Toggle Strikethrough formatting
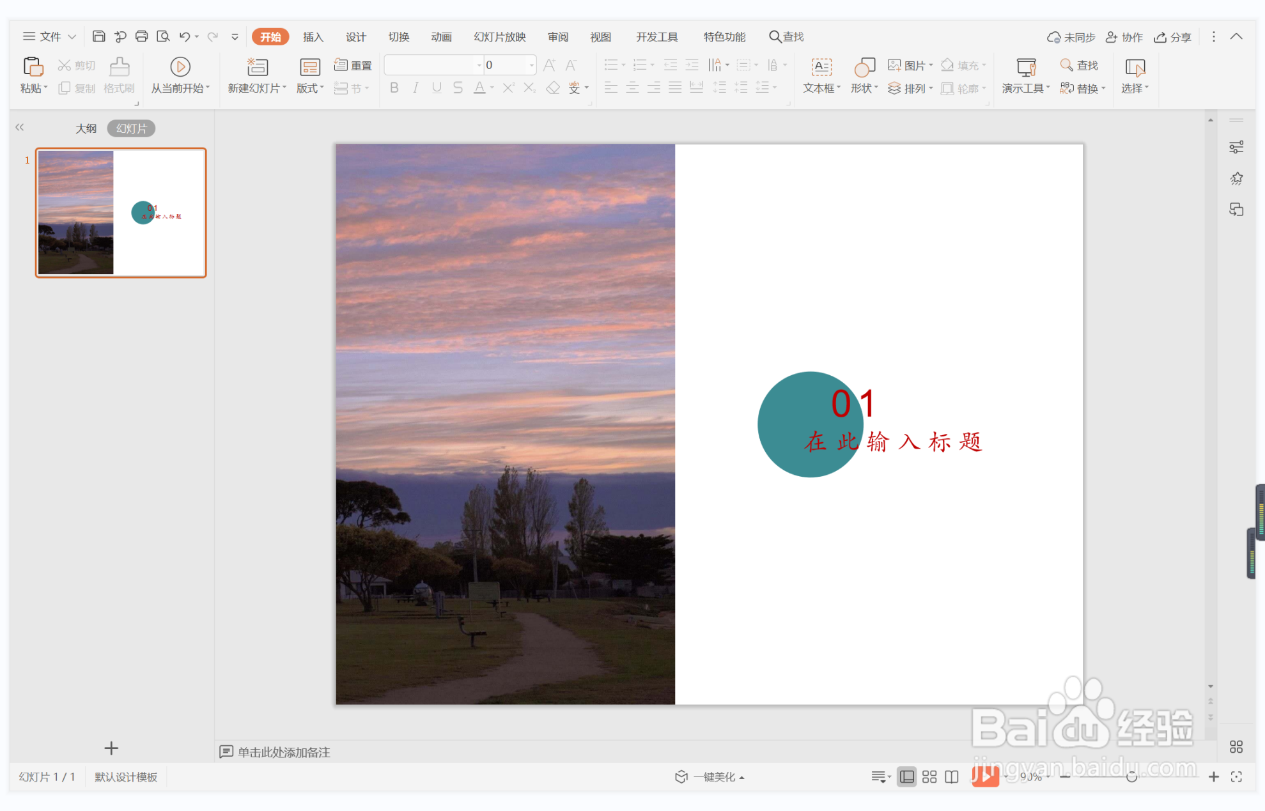Image resolution: width=1265 pixels, height=811 pixels. click(458, 88)
